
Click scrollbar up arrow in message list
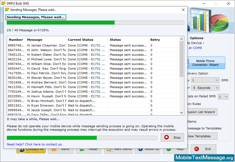pos(181,39)
